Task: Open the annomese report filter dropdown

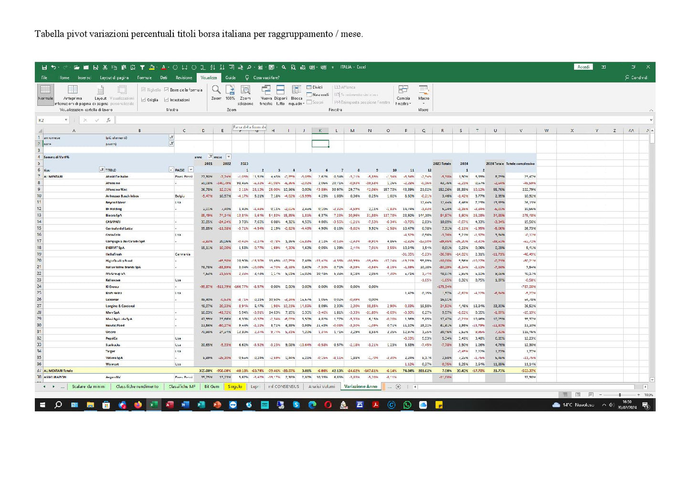Action: click(171, 138)
